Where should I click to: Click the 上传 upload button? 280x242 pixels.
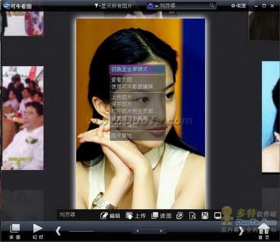coord(136,216)
